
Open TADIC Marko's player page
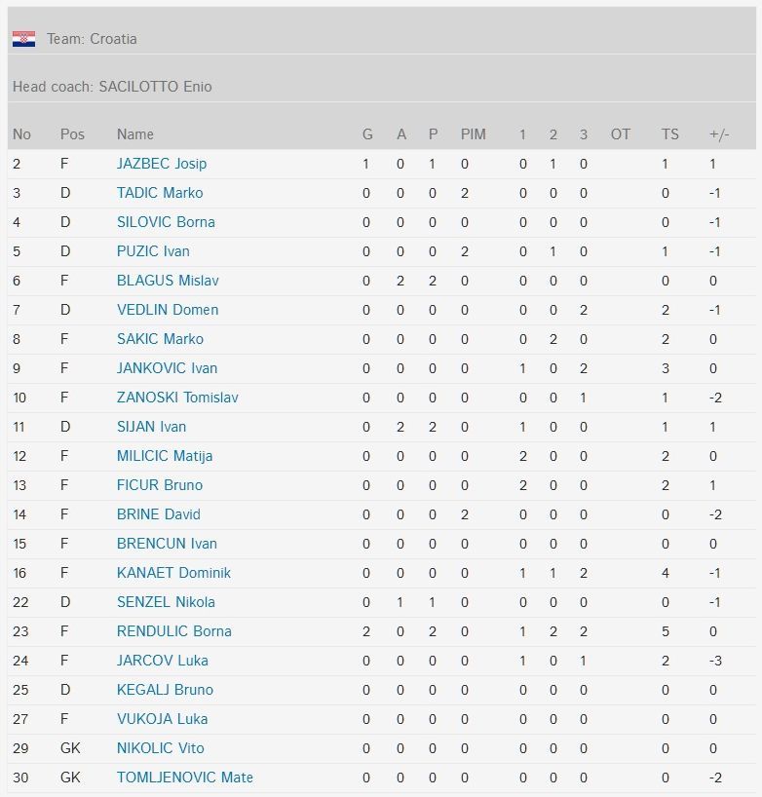pos(160,193)
